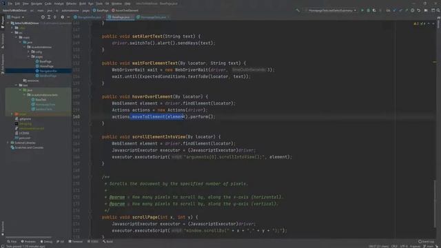Screen dimensions: 441x248
Task: Open the Refactor menu
Action: pyautogui.click(x=71, y=3)
